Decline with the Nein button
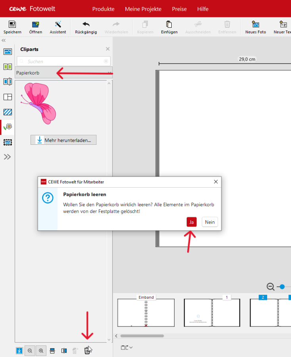Screen dimensions: 291x357 (210, 222)
